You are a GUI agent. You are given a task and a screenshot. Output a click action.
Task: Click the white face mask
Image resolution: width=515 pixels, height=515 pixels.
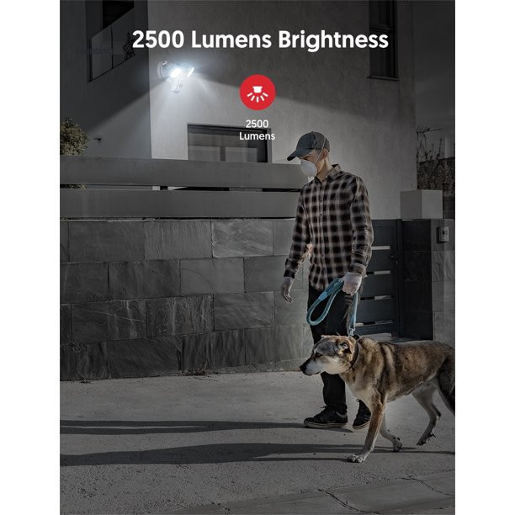tap(308, 167)
